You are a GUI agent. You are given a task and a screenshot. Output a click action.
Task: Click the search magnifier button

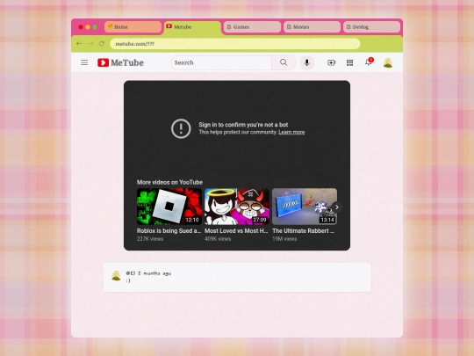pyautogui.click(x=284, y=62)
